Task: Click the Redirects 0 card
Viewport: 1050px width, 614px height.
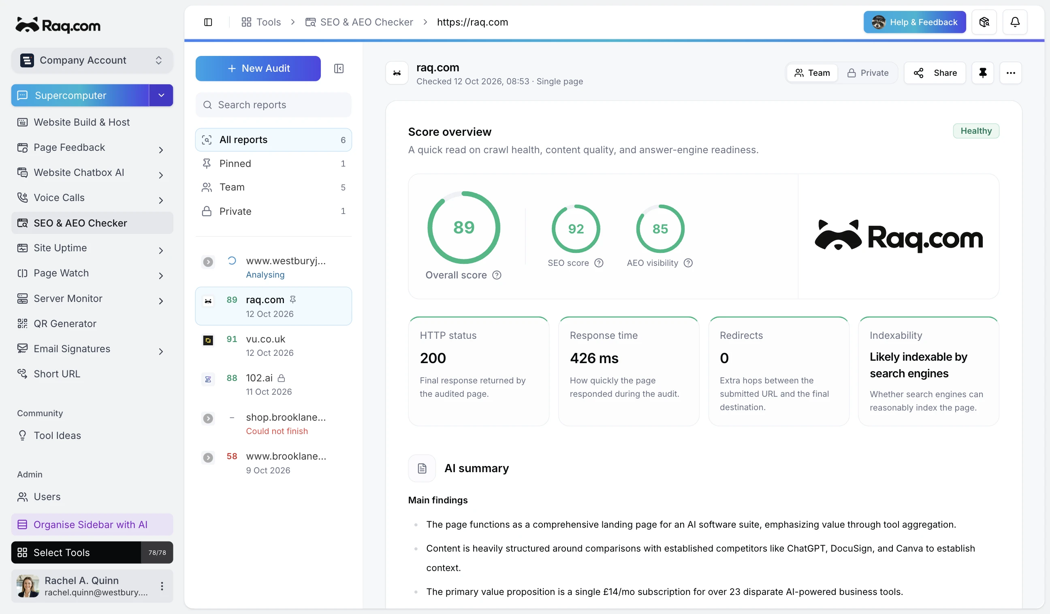Action: pyautogui.click(x=778, y=371)
